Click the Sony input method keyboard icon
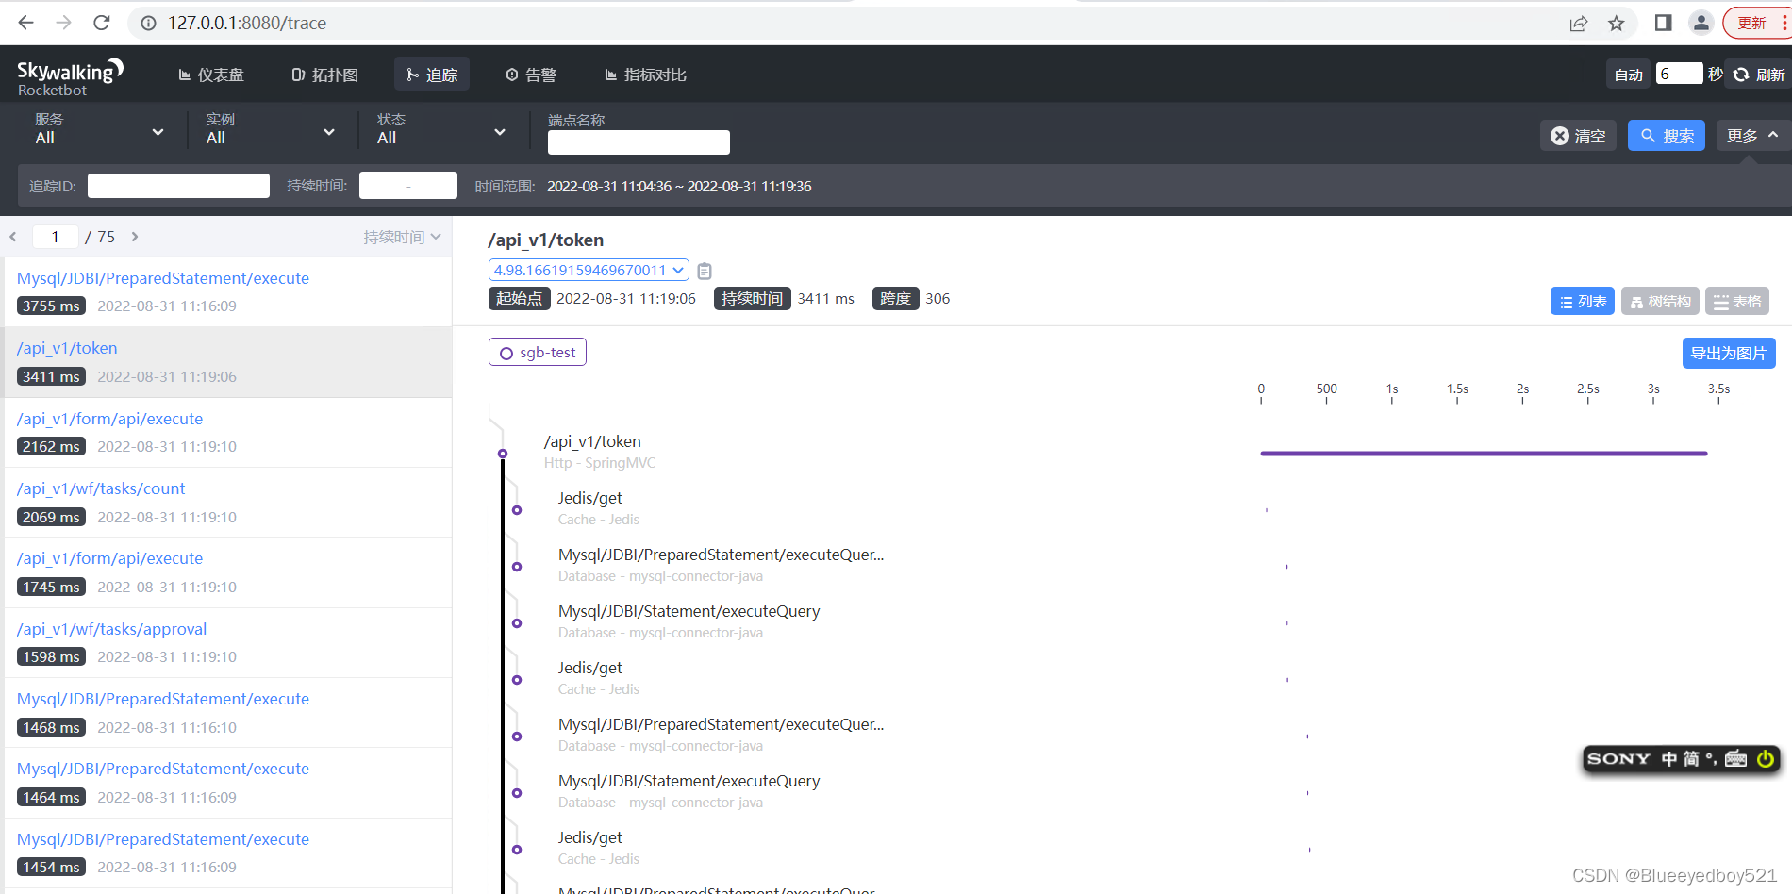 1735,758
